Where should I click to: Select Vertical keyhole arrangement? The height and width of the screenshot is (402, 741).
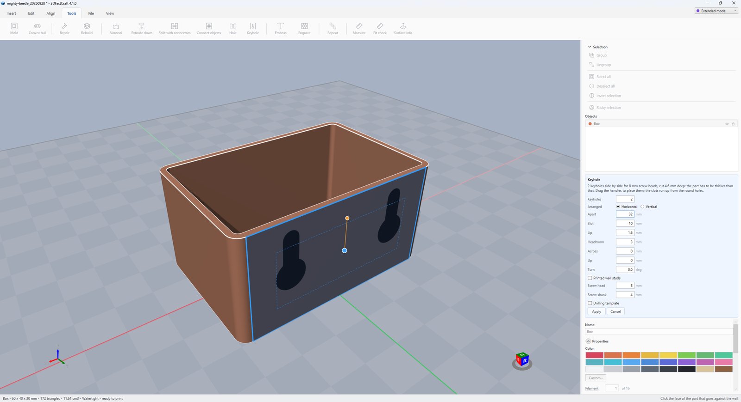[x=648, y=207]
